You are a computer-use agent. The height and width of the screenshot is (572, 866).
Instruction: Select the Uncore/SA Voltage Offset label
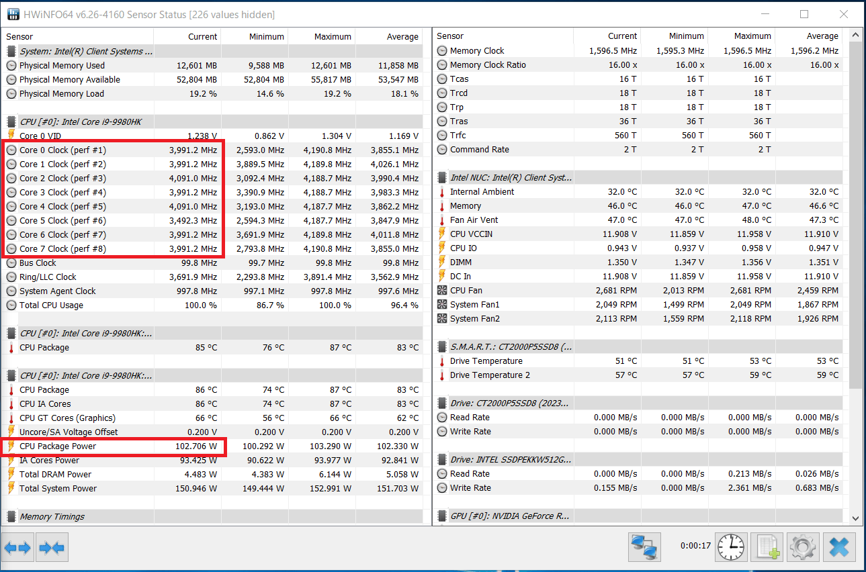click(69, 432)
